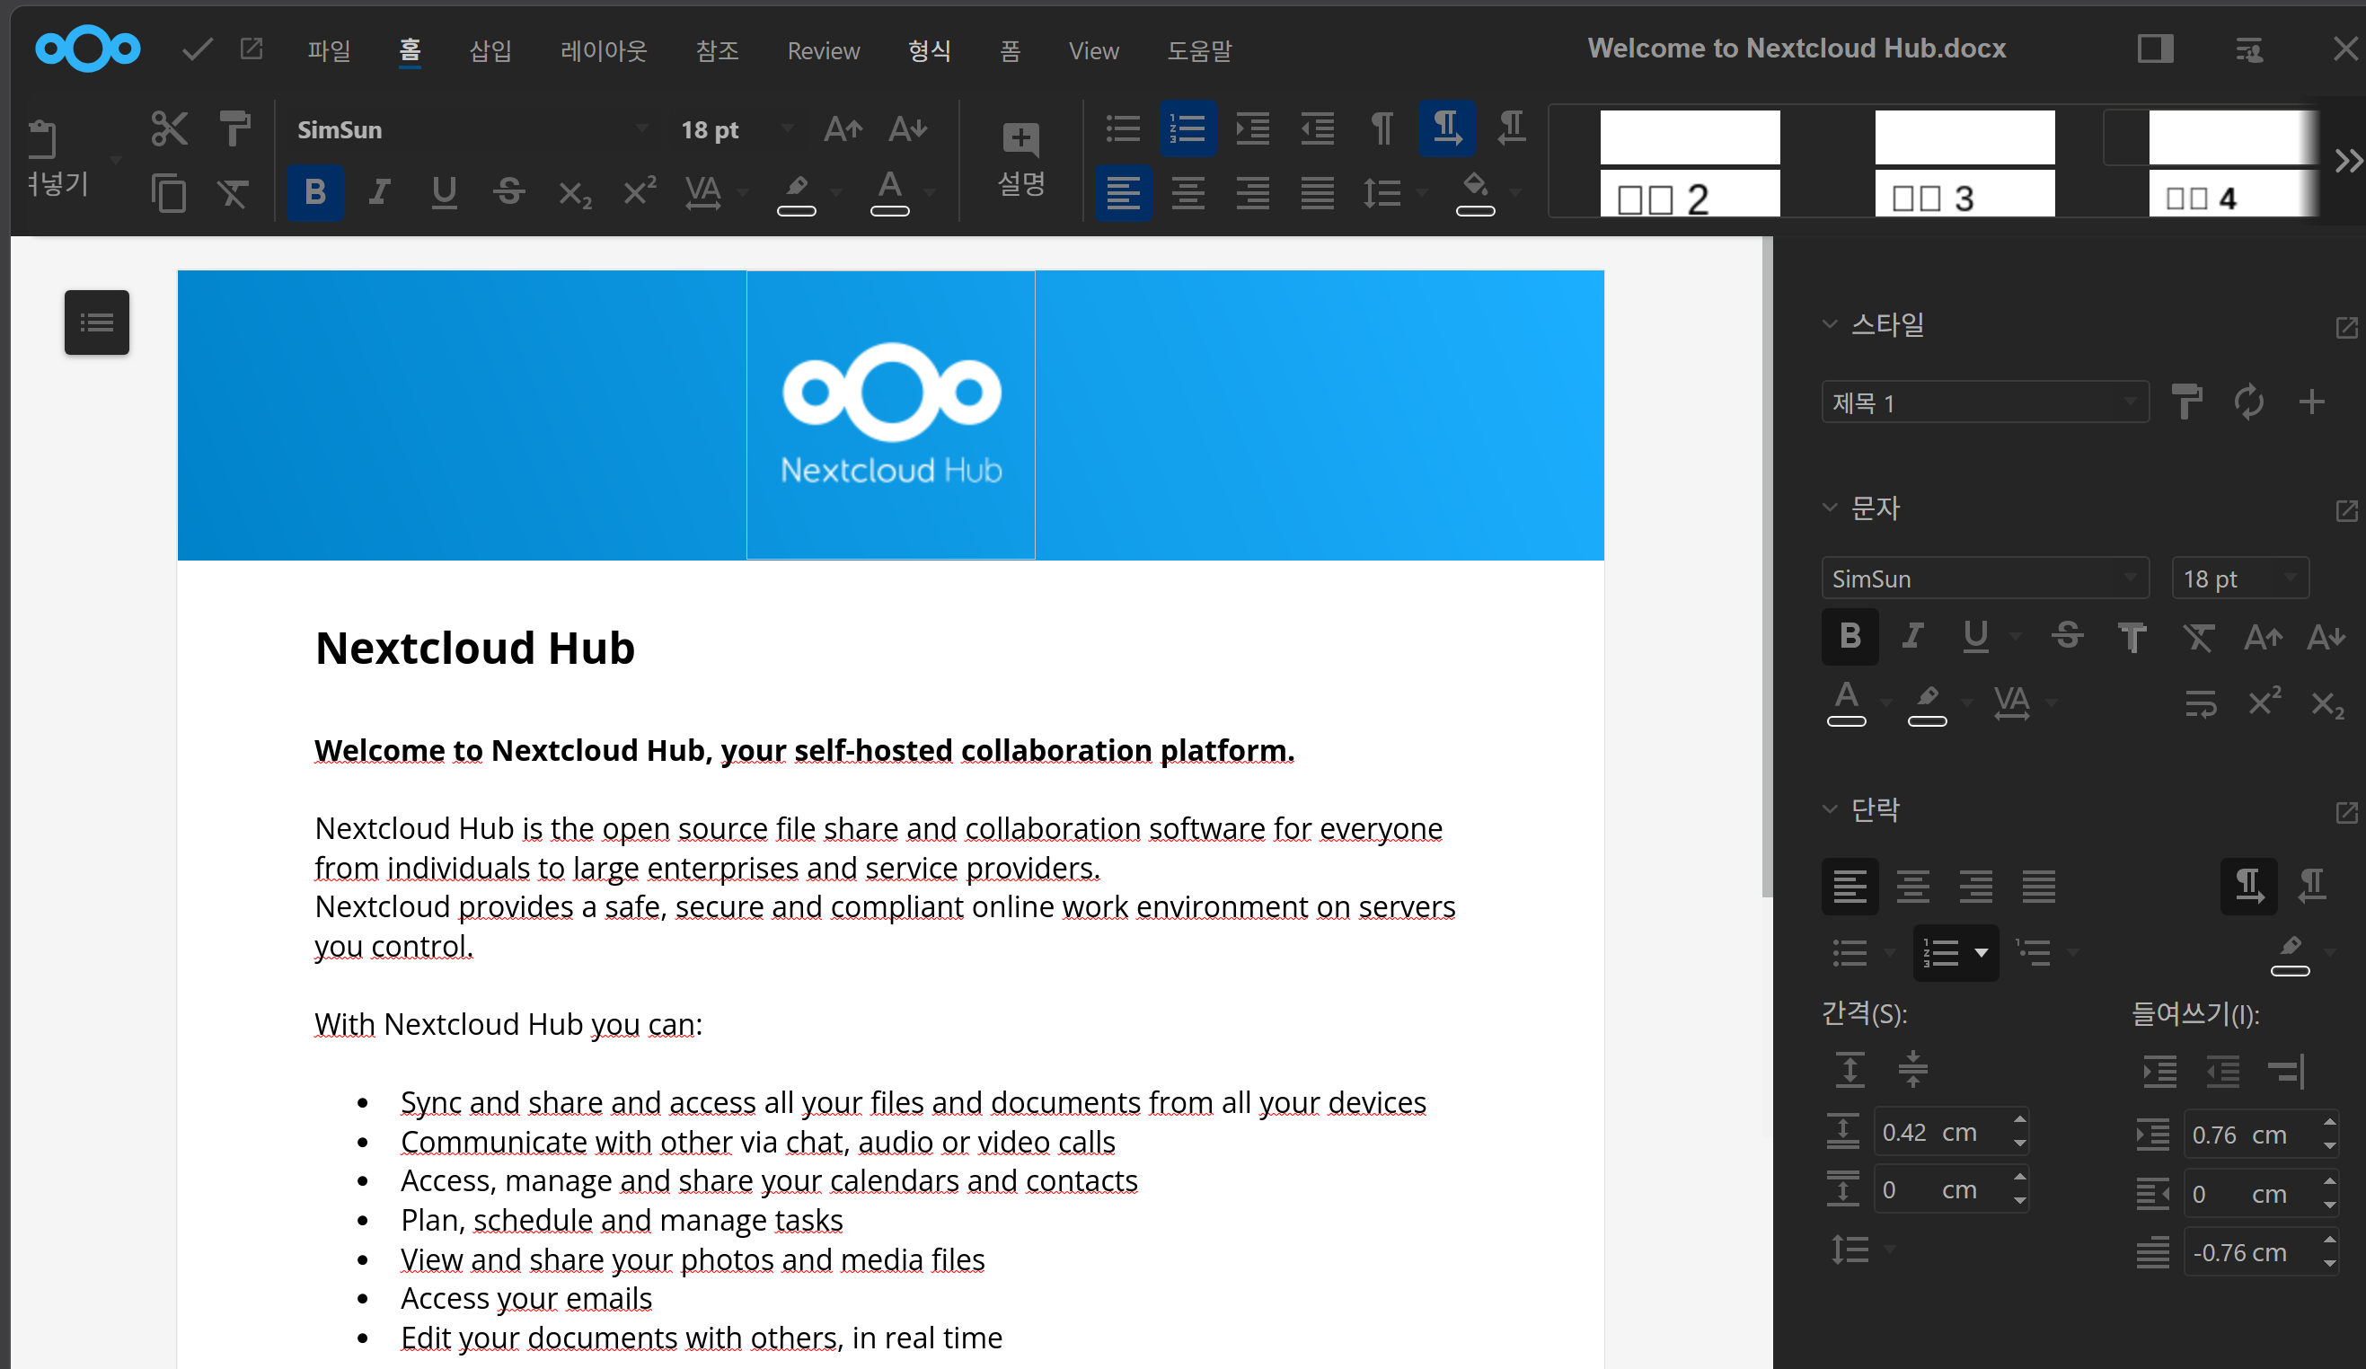Click the 0.42 cm above spacing field

pos(1951,1133)
